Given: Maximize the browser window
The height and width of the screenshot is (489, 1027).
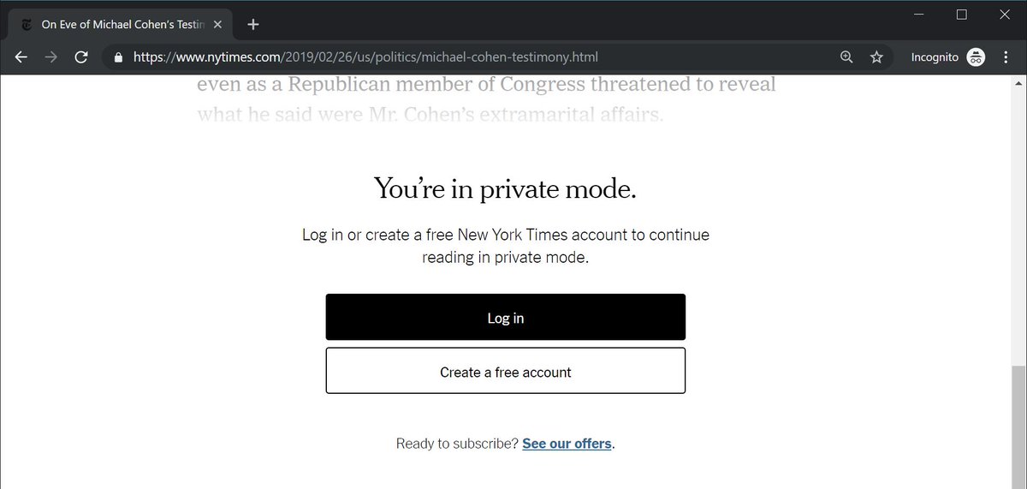Looking at the screenshot, I should pos(961,15).
